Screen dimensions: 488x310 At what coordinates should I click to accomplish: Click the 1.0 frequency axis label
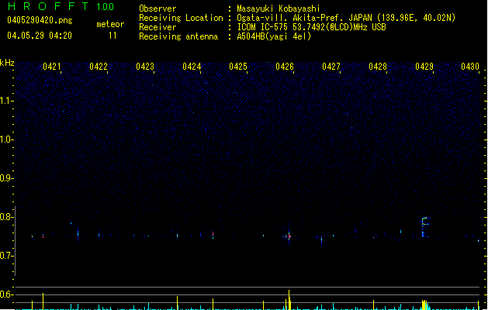point(7,139)
